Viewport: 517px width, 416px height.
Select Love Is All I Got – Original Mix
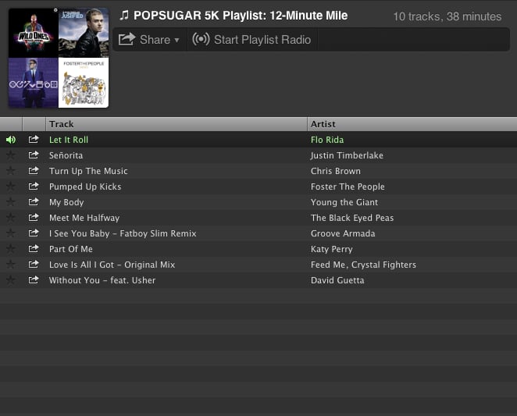[x=112, y=265]
